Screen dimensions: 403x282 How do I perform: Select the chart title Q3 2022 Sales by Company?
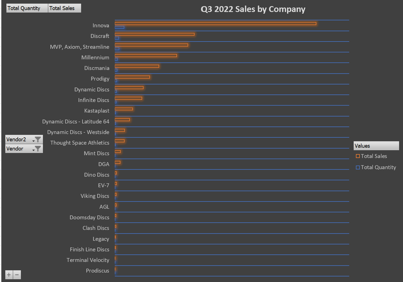tap(253, 9)
